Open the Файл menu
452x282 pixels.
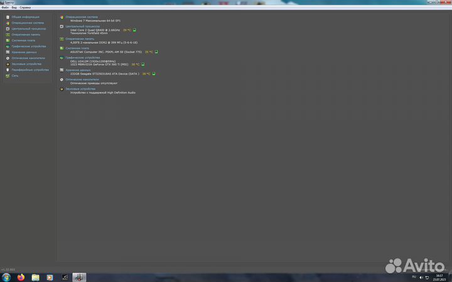[5, 8]
